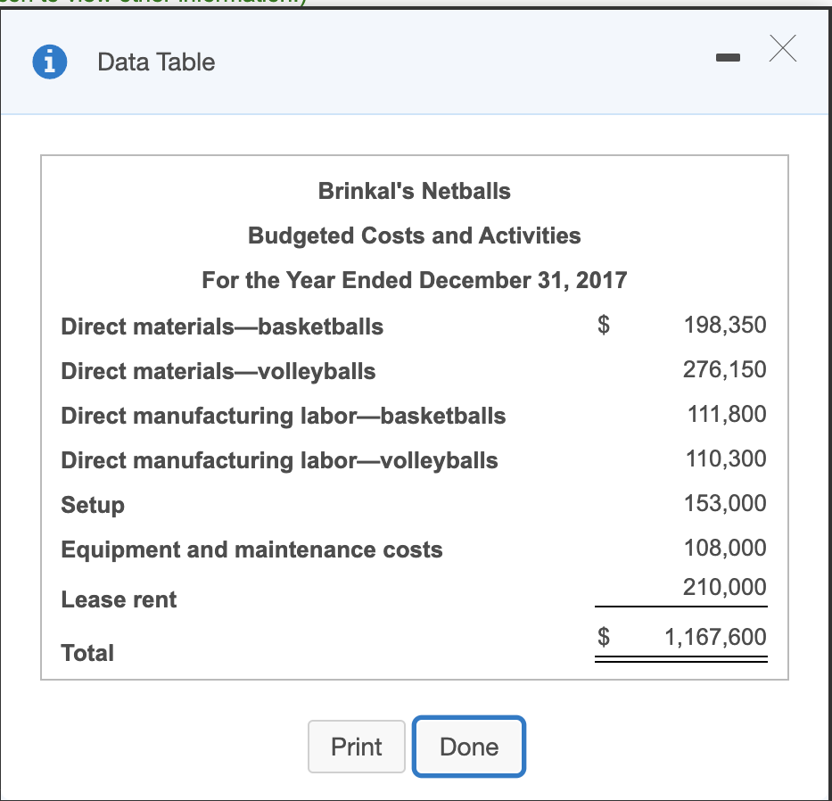This screenshot has width=832, height=801.
Task: Click the Done button
Action: pos(468,747)
